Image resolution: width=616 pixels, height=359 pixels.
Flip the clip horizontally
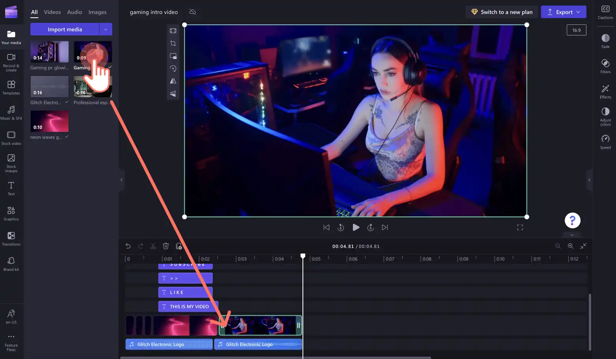pyautogui.click(x=173, y=81)
